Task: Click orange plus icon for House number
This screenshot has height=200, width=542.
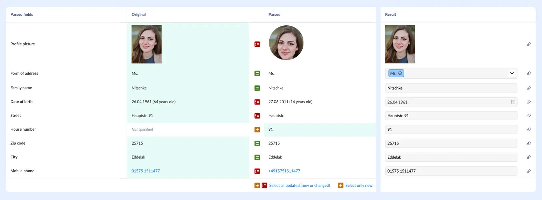Action: (257, 130)
